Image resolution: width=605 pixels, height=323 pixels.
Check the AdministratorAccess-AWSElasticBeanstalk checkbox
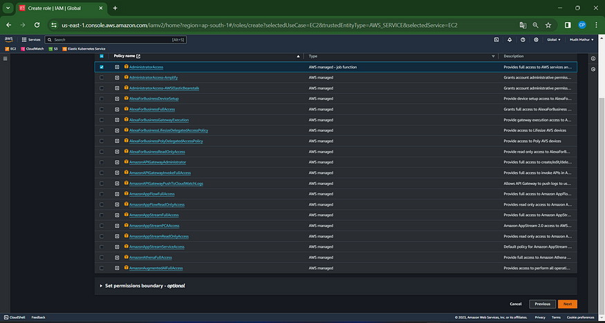[102, 88]
